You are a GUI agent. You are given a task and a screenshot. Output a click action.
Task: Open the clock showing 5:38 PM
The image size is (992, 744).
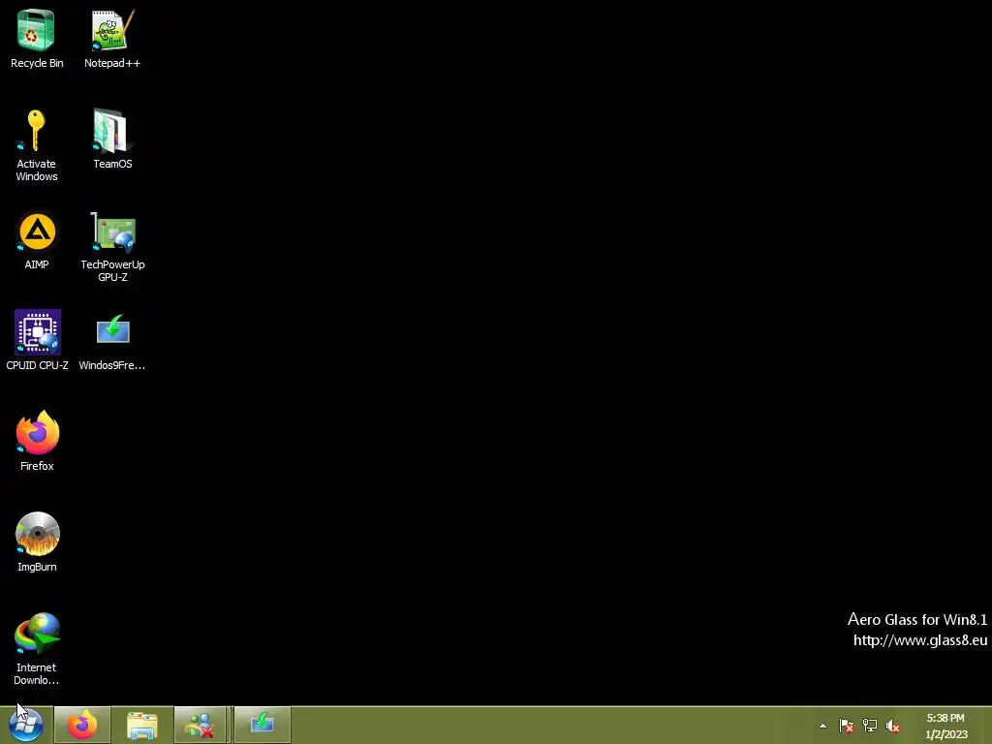pyautogui.click(x=945, y=726)
